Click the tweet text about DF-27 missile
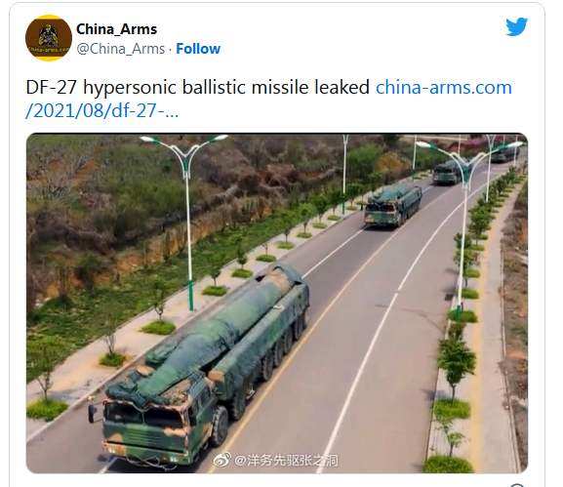This screenshot has height=487, width=563. [x=197, y=87]
